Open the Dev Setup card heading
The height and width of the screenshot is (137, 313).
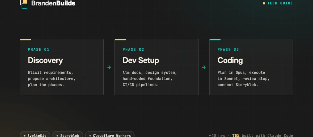(x=141, y=60)
